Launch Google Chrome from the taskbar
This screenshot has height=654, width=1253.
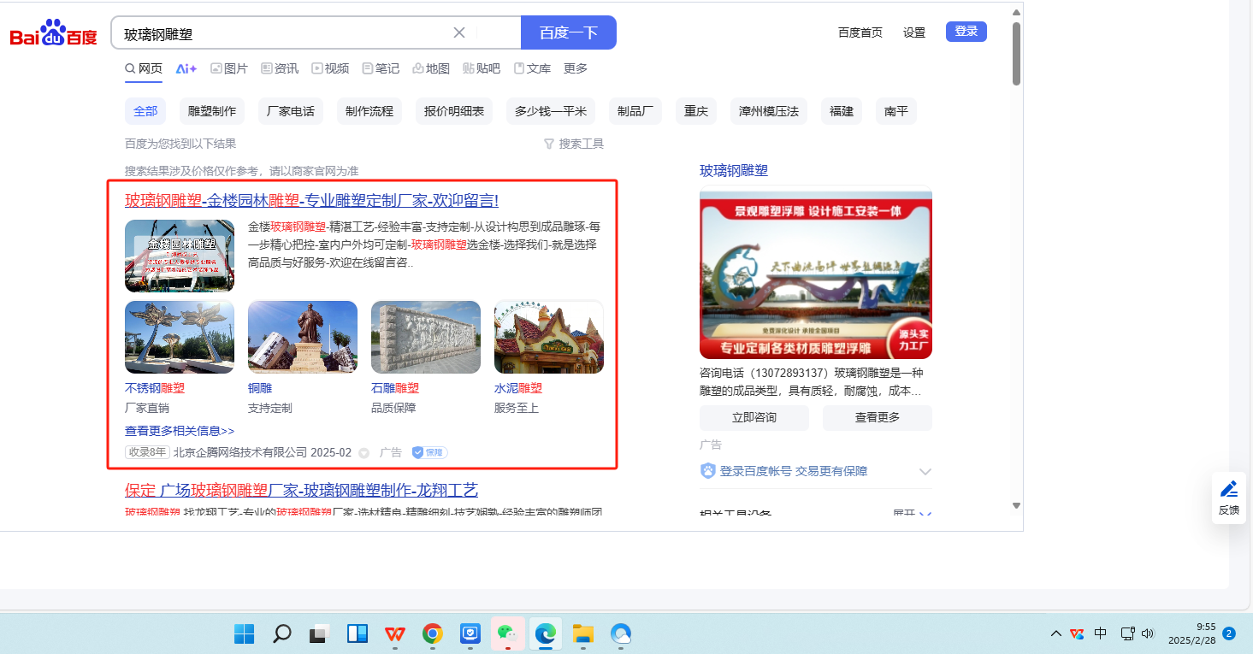pyautogui.click(x=433, y=633)
